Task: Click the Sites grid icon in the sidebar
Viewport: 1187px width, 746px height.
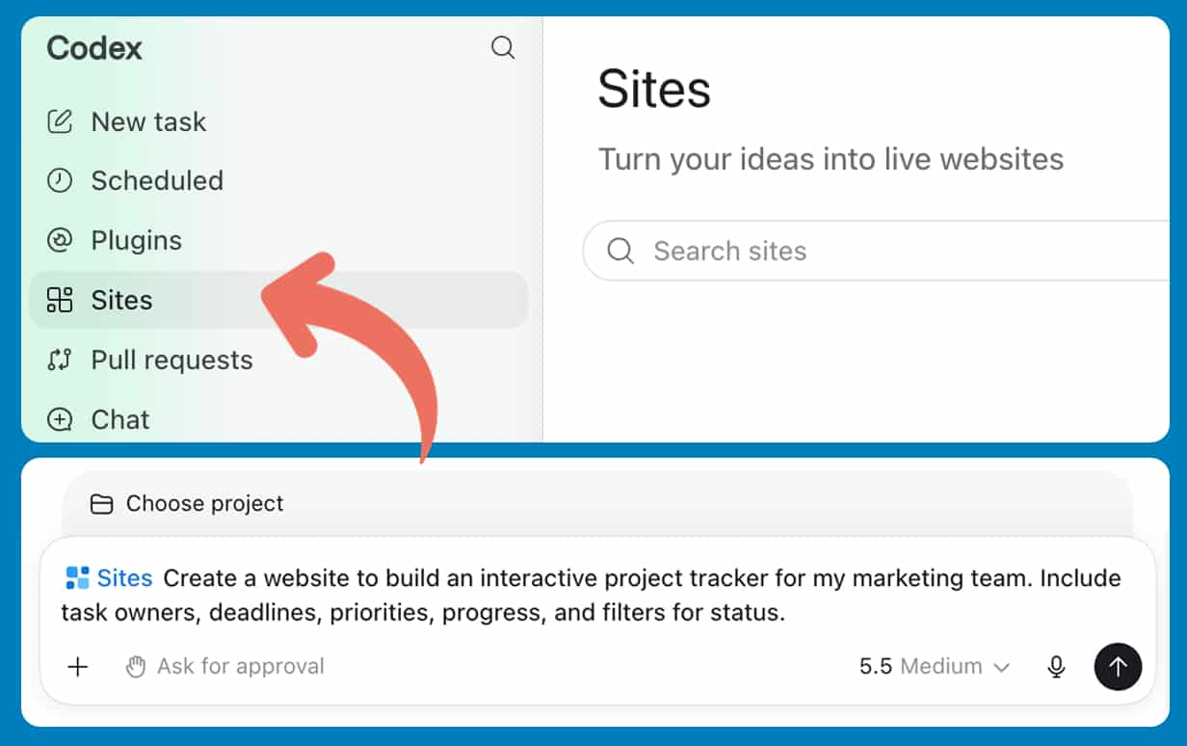Action: click(x=60, y=300)
